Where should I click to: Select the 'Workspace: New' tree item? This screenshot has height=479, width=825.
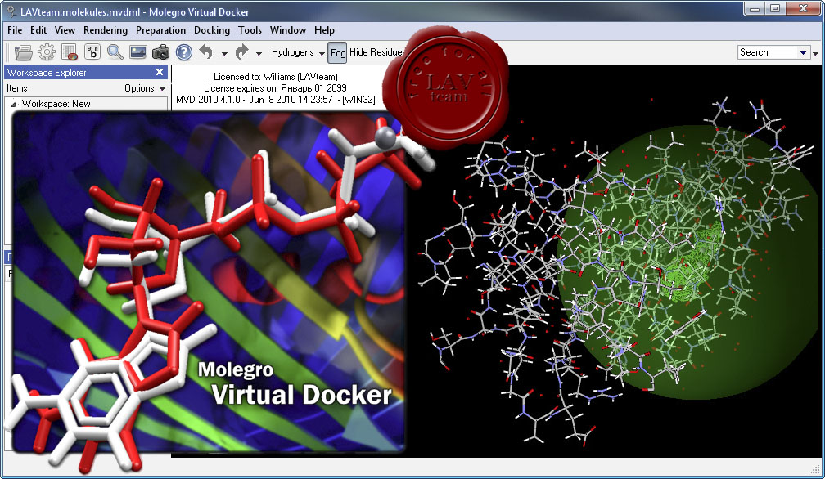pos(56,104)
